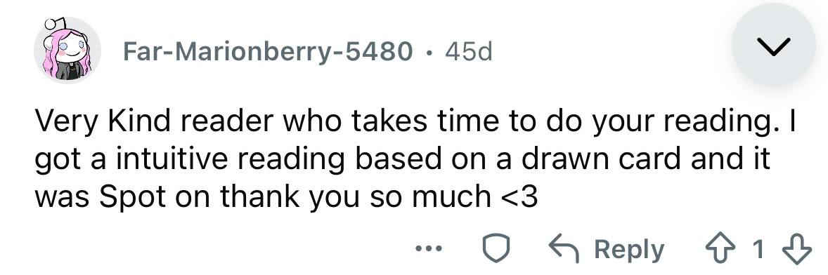Toggle the downvote arrow right of the score

[798, 249]
